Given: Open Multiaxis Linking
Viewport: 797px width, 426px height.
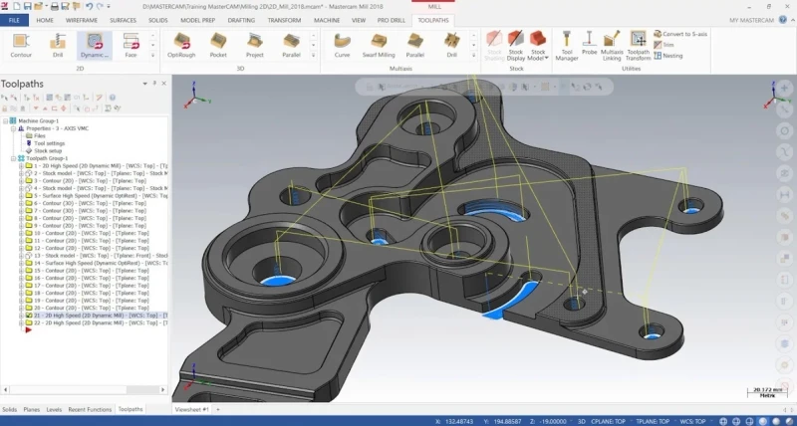Looking at the screenshot, I should click(x=612, y=46).
